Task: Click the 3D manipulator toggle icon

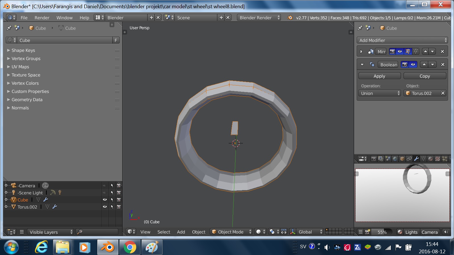Action: (293, 232)
